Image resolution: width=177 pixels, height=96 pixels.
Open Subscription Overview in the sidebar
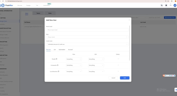click(6, 31)
